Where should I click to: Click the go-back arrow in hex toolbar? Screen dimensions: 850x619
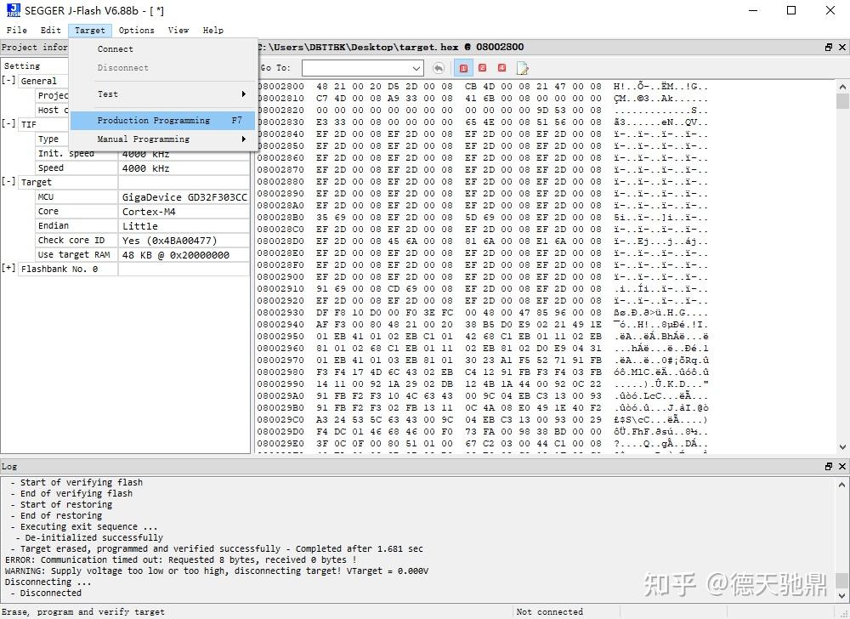pyautogui.click(x=439, y=67)
